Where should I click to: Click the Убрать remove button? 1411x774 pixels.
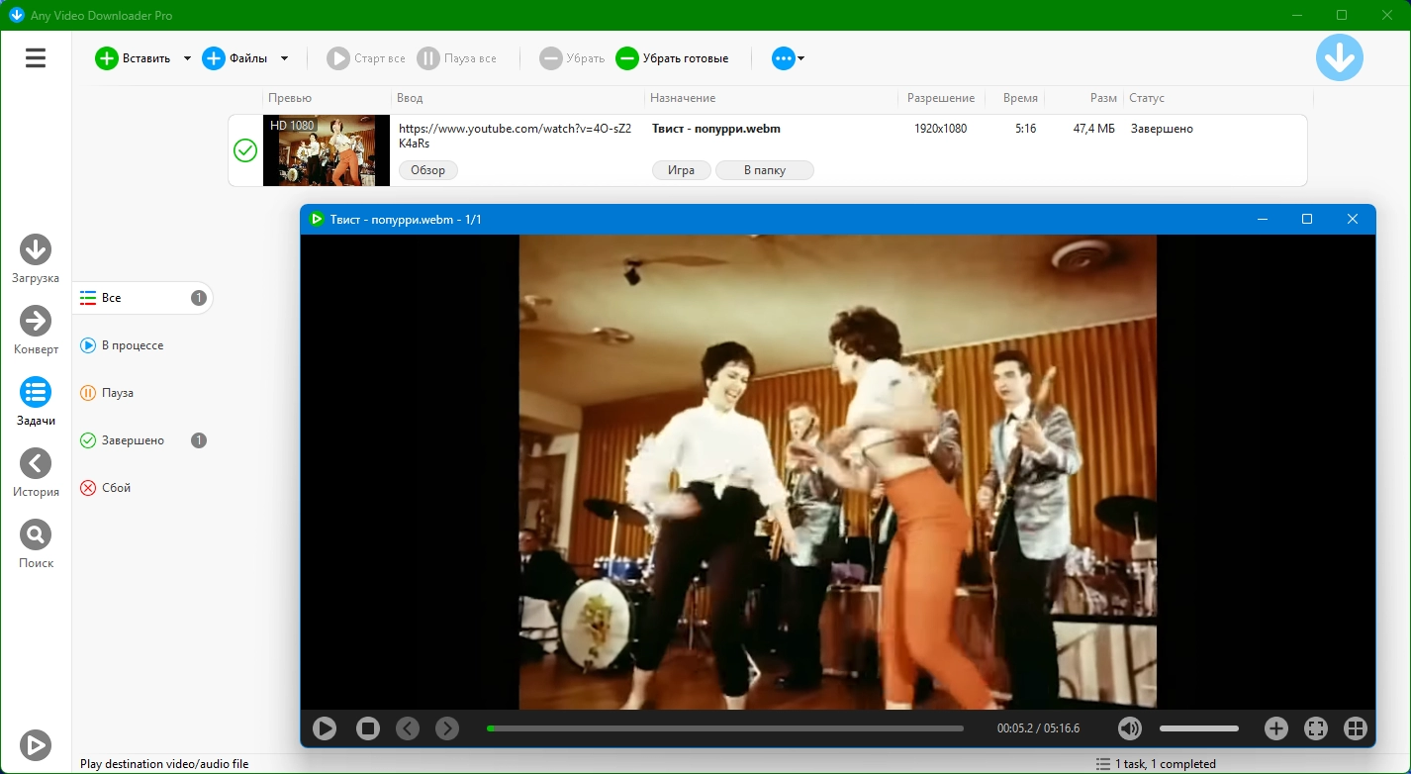point(572,58)
